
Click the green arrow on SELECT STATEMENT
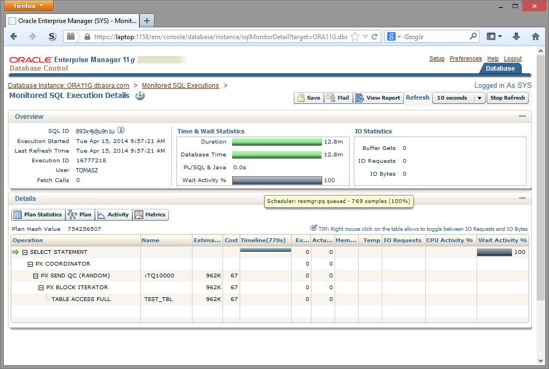tap(16, 252)
